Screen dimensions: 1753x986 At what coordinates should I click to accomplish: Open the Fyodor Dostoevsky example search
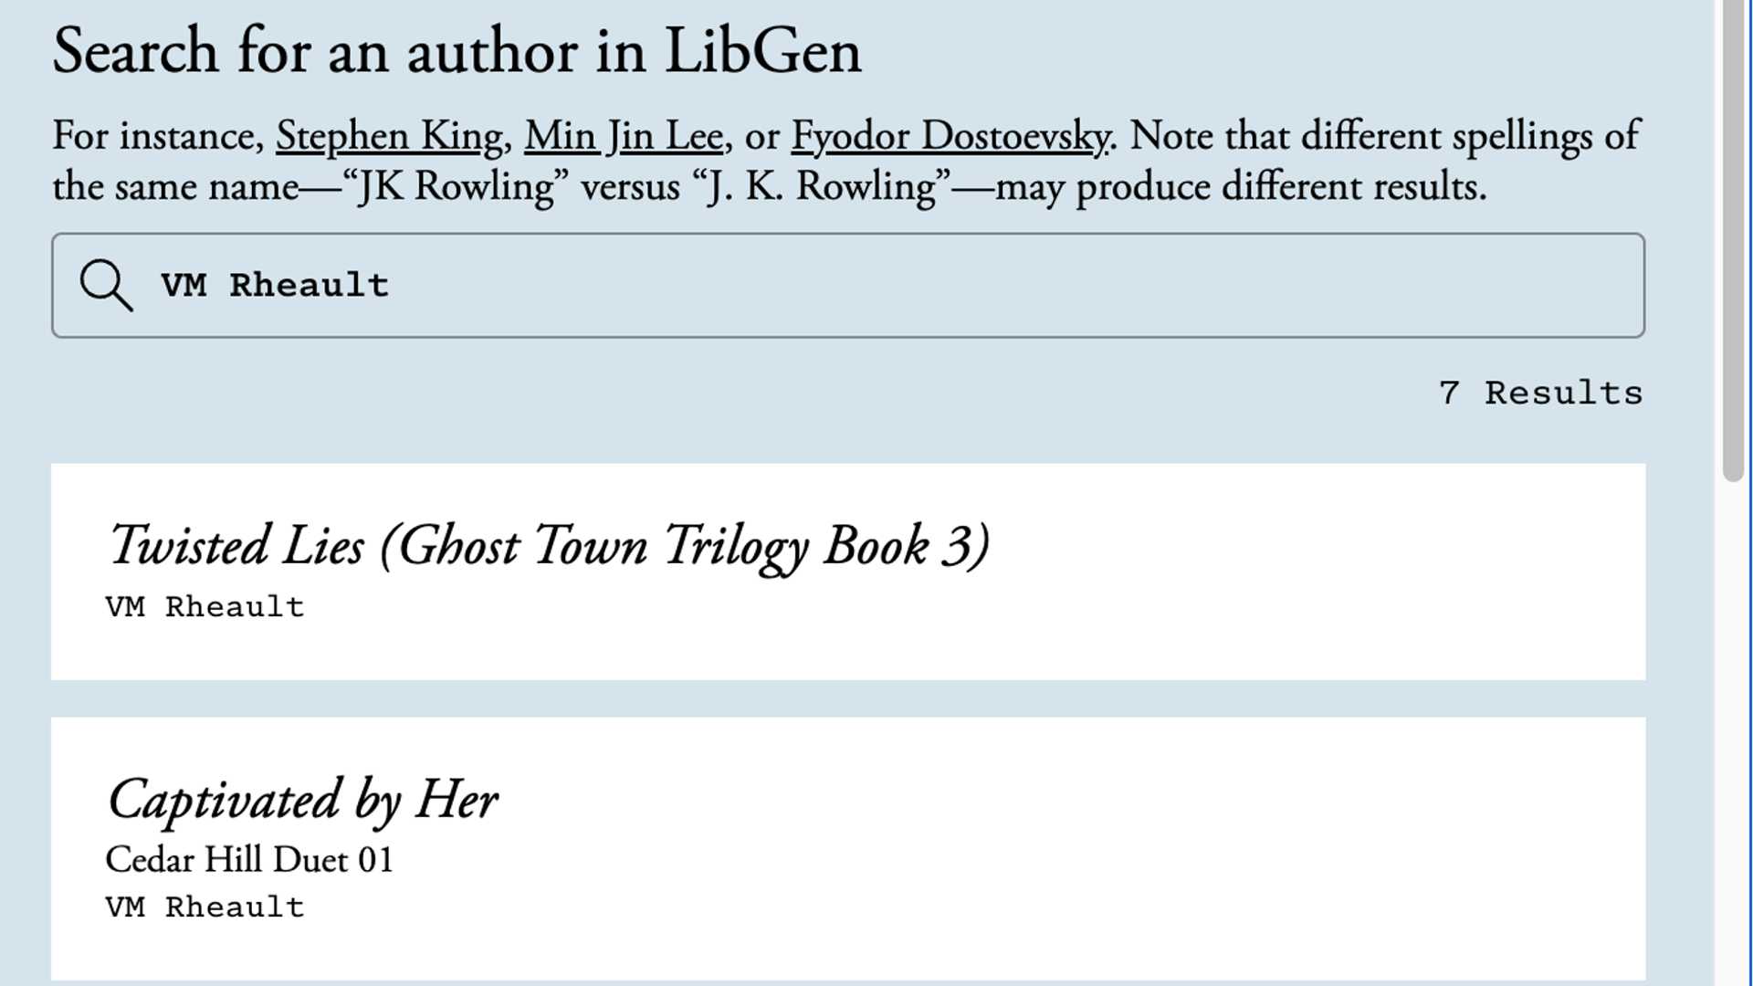[950, 135]
